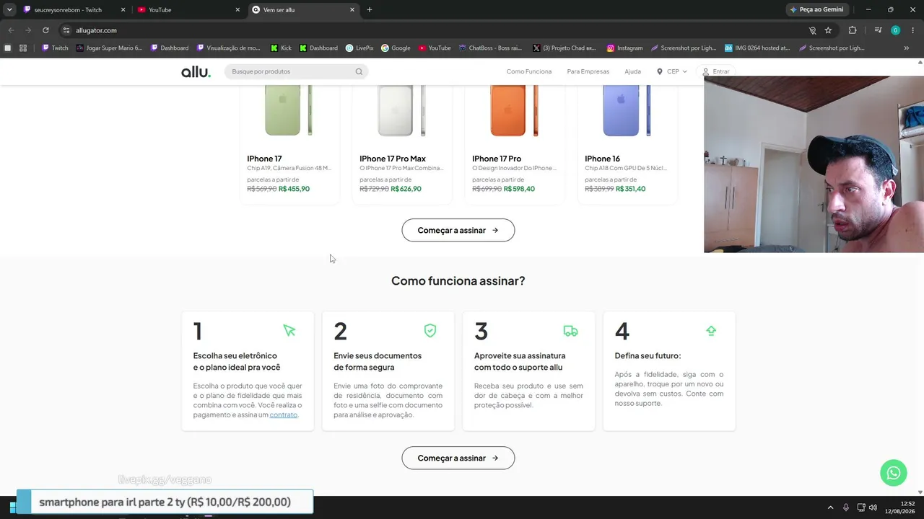Screen dimensions: 924x519
Task: Open the Ajuda menu item
Action: tap(632, 71)
